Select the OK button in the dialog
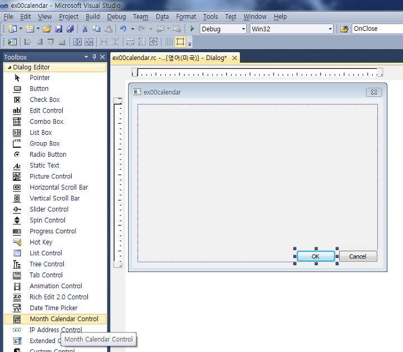This screenshot has height=352, width=403. point(316,256)
